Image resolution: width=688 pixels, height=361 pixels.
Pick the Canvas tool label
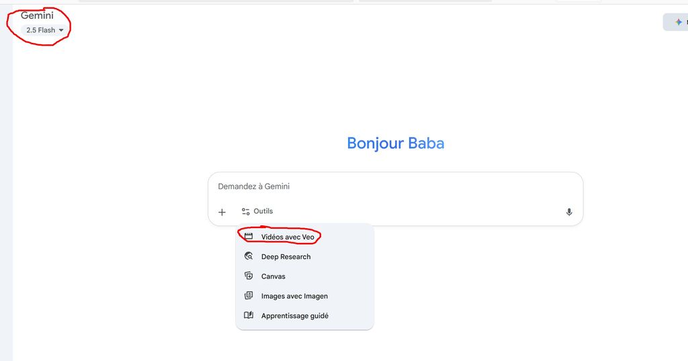click(x=273, y=276)
